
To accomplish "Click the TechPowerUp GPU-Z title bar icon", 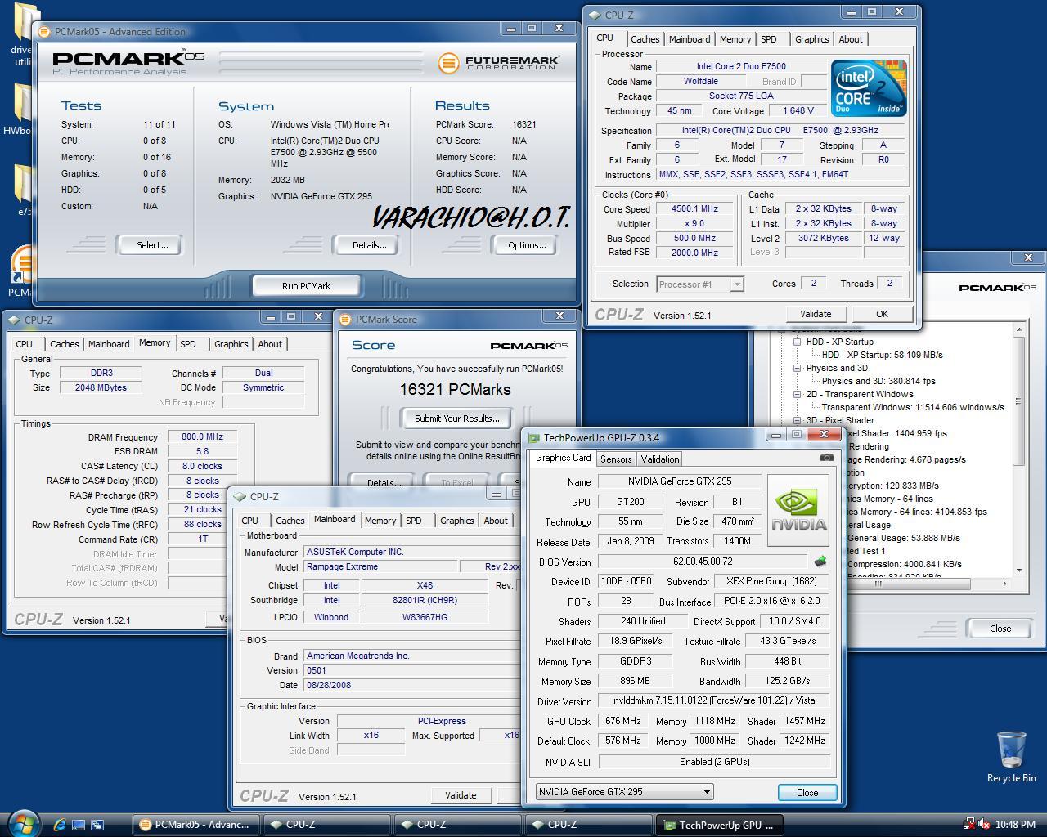I will tap(534, 437).
